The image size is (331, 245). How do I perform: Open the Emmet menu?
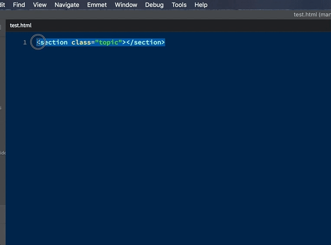[97, 5]
